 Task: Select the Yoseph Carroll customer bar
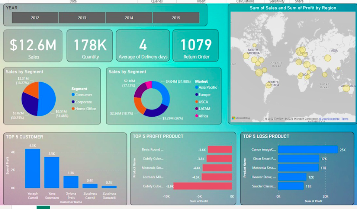point(33,168)
